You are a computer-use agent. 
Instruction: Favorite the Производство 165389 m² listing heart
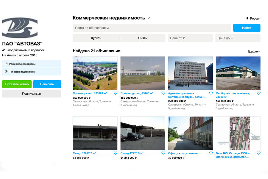116,93
